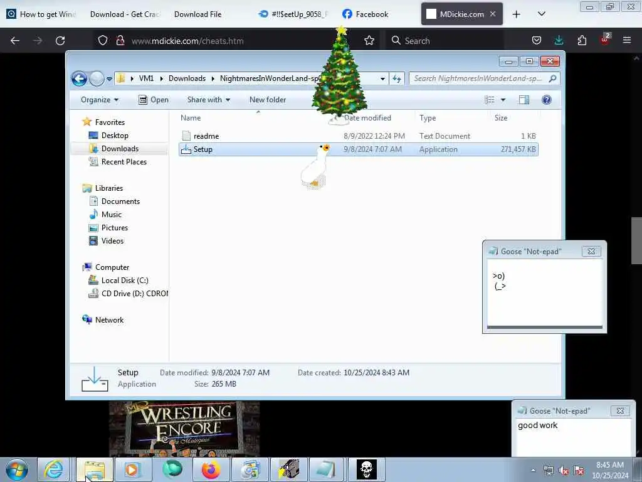Screen dimensions: 642x482
Task: Select the Setup application file
Action: click(x=358, y=149)
